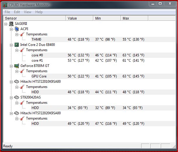This screenshot has height=152, width=178.
Task: Select the core #0 row
Action: click(x=103, y=55)
